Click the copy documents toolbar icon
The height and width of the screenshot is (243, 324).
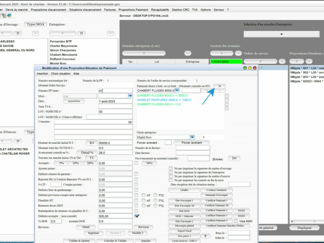[x=4, y=15]
